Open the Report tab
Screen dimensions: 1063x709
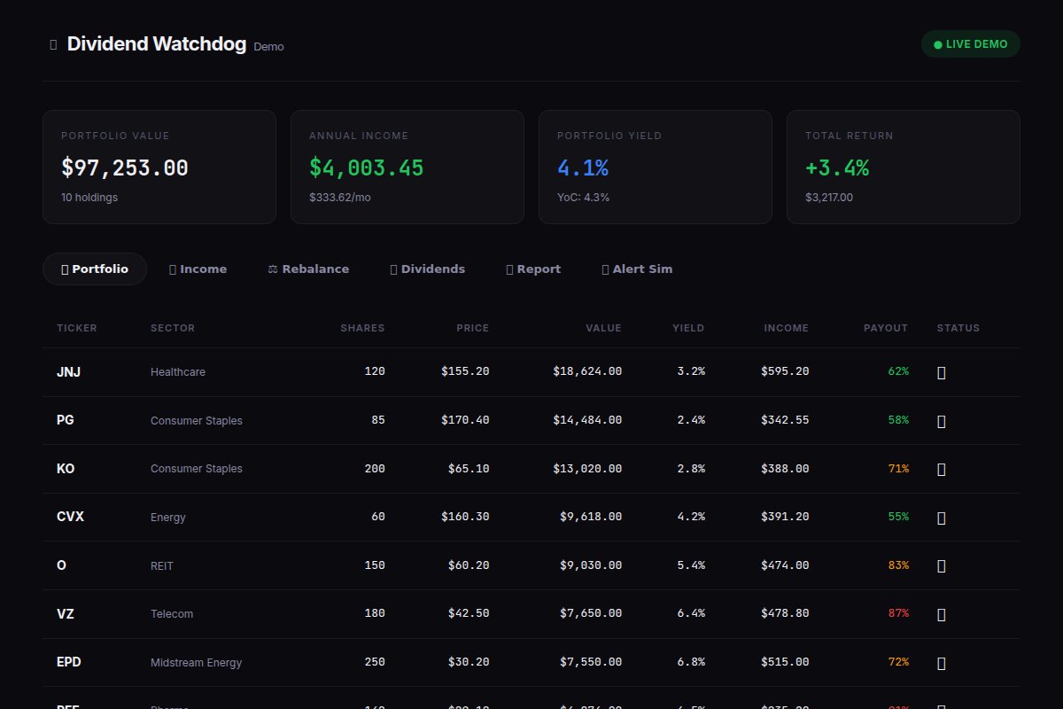tap(532, 269)
